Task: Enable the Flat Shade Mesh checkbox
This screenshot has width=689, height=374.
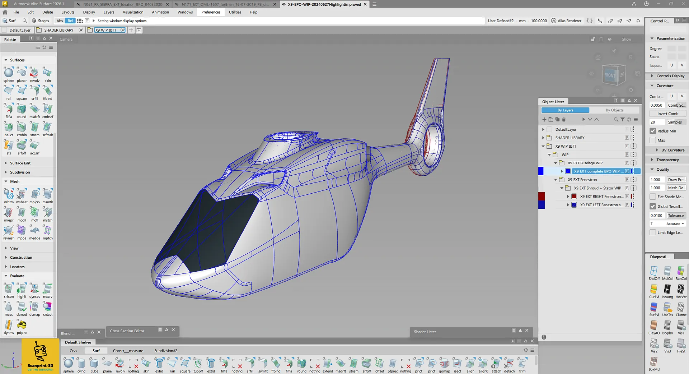Action: [653, 197]
